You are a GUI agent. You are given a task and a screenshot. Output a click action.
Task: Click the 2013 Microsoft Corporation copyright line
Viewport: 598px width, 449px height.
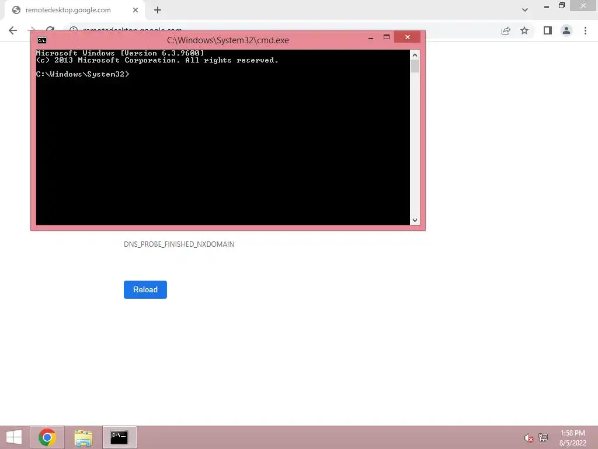[x=157, y=60]
